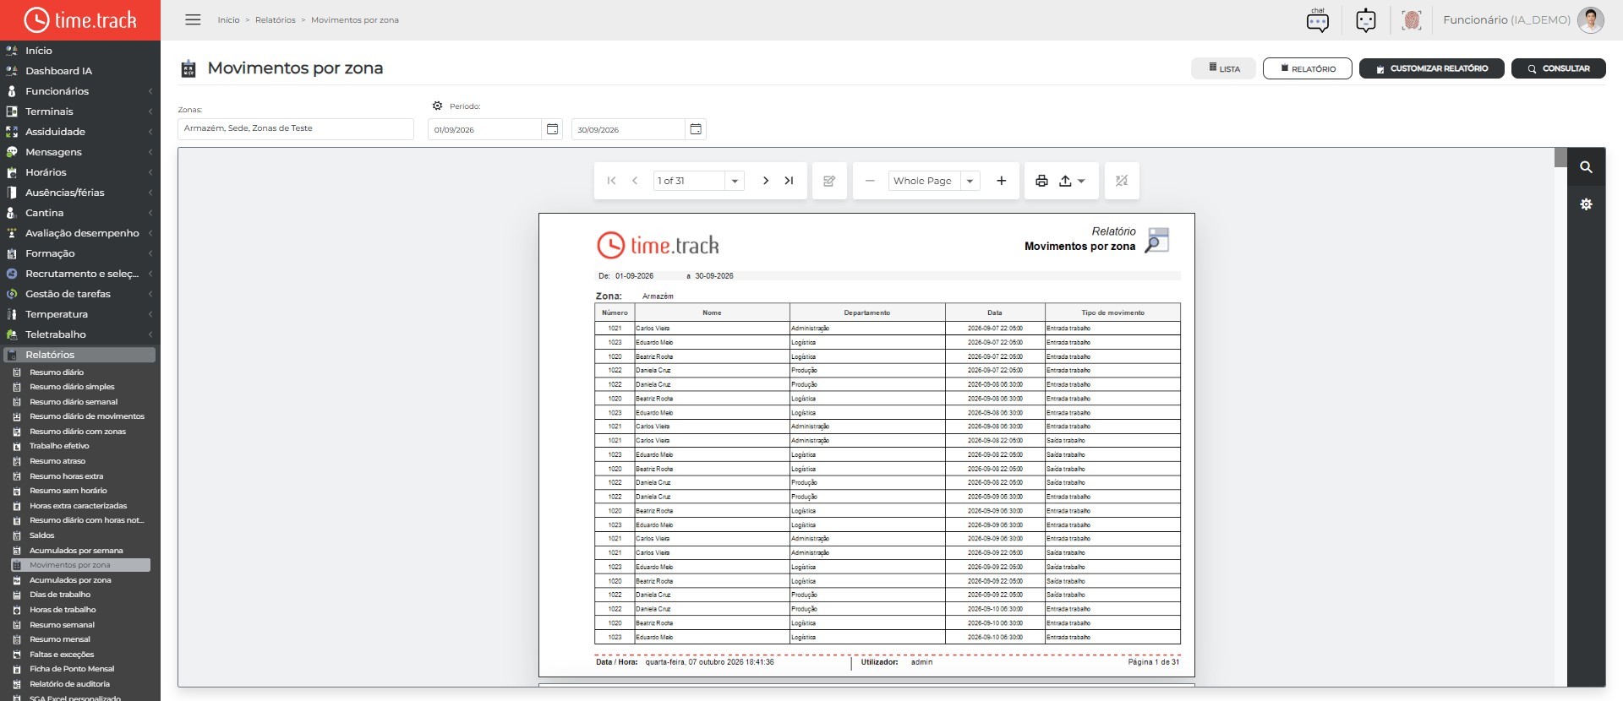Expand the Funcionários sidebar menu
The height and width of the screenshot is (701, 1623).
coord(80,91)
